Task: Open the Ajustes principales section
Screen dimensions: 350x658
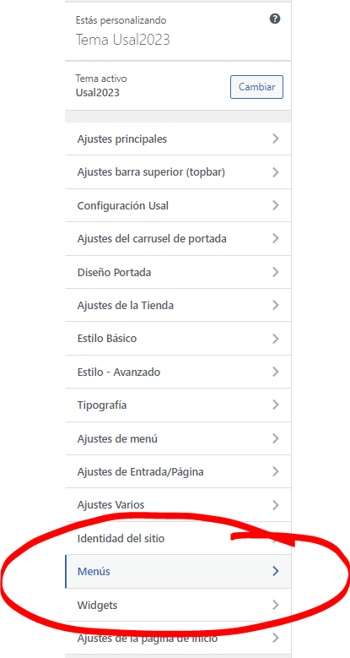Action: coord(178,139)
